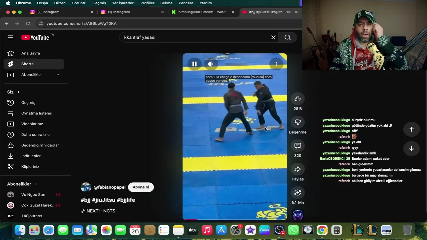
Task: Open Shorts in the sidebar
Action: click(x=34, y=64)
